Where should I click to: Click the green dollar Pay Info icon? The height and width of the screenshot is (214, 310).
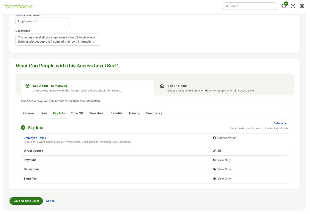click(23, 128)
